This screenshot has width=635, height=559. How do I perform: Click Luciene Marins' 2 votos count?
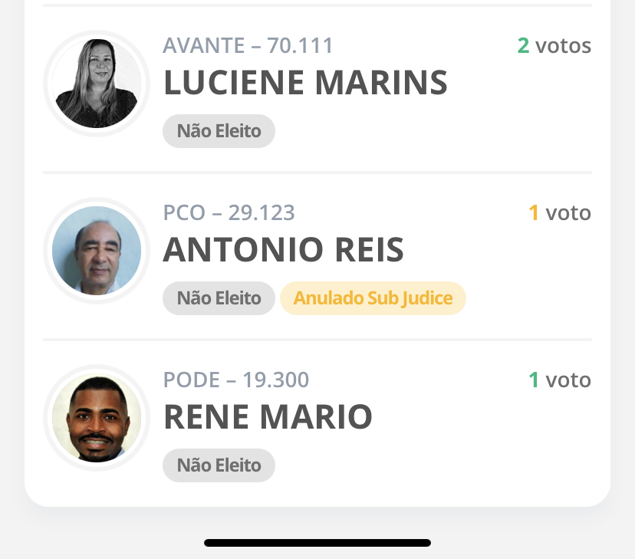[x=554, y=46]
